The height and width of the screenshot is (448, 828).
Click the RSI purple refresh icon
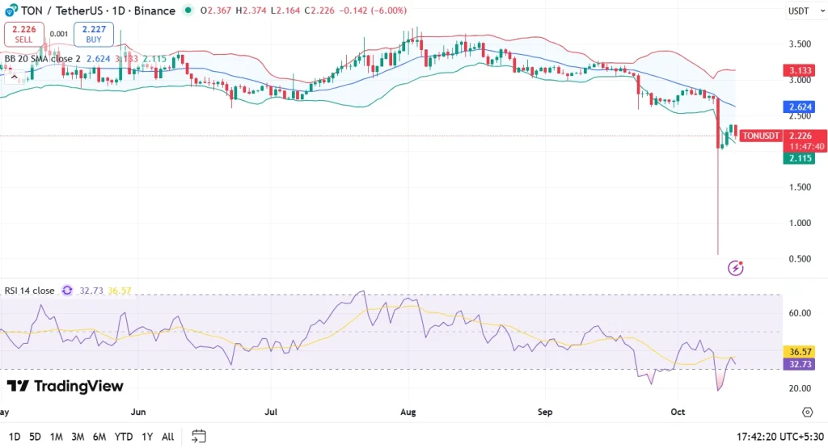click(x=67, y=290)
